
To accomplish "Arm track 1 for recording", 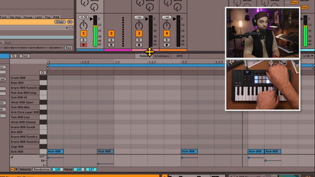I will pyautogui.click(x=84, y=45).
